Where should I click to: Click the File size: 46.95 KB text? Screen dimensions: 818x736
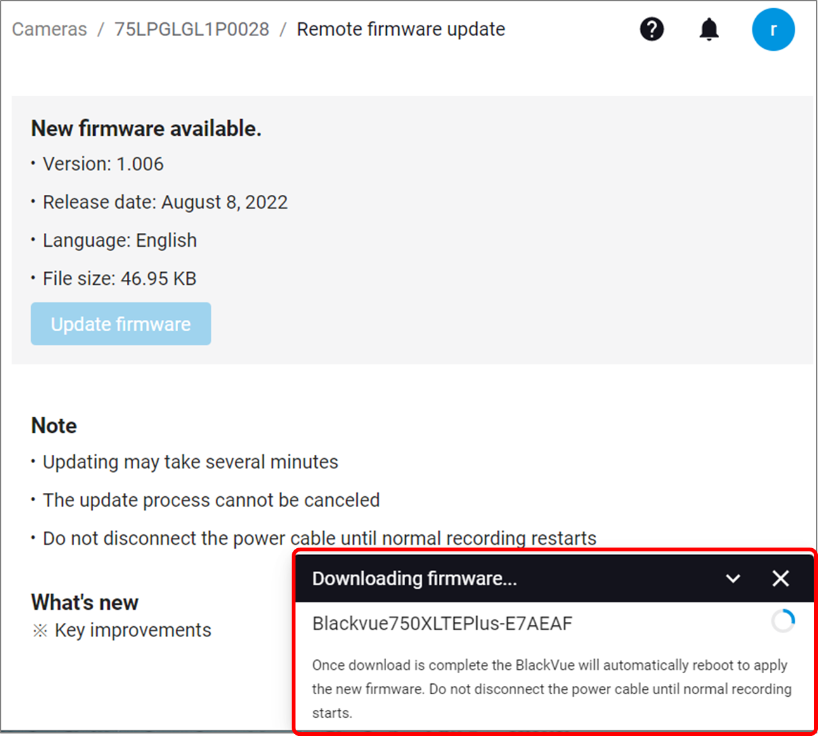119,279
